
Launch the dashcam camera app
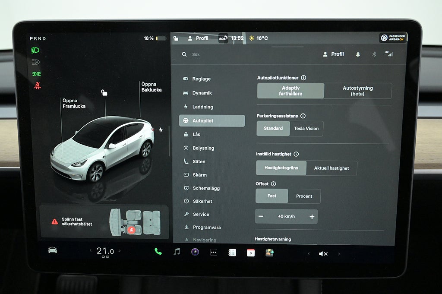(x=195, y=252)
